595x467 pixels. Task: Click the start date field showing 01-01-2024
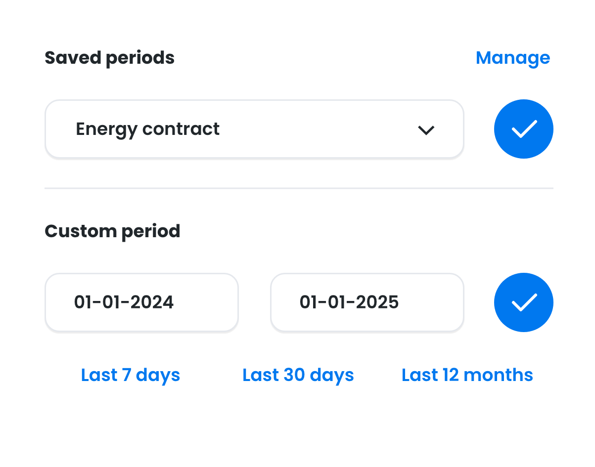(x=141, y=302)
